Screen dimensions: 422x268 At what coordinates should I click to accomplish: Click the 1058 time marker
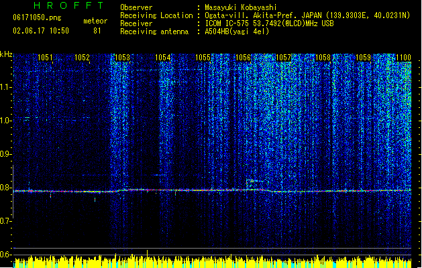click(x=323, y=58)
